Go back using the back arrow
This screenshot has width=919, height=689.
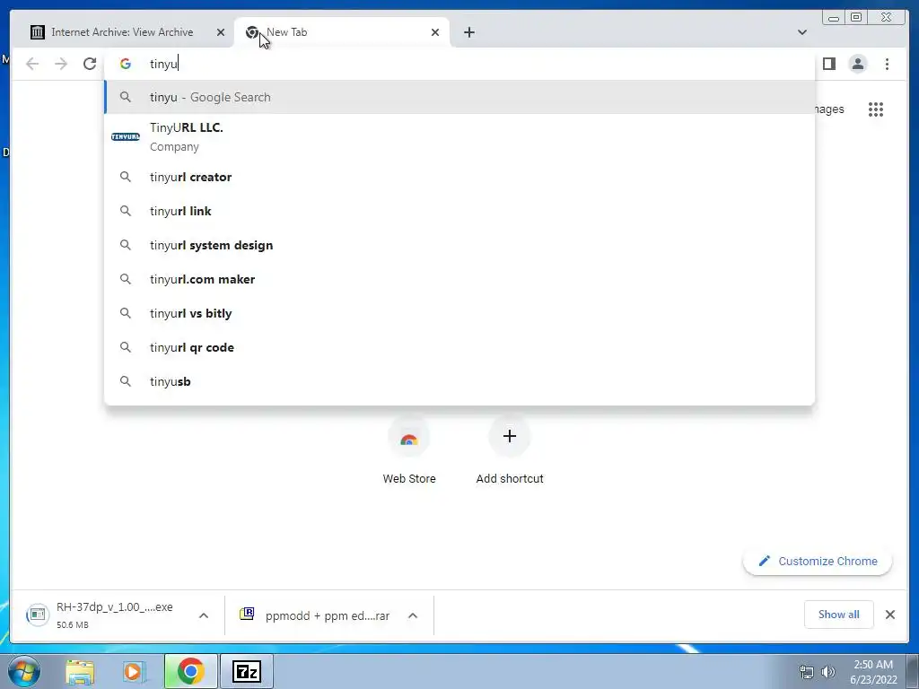pyautogui.click(x=32, y=64)
